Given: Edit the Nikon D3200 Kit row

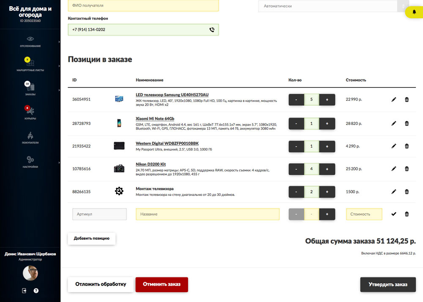Looking at the screenshot, I should pyautogui.click(x=394, y=168).
